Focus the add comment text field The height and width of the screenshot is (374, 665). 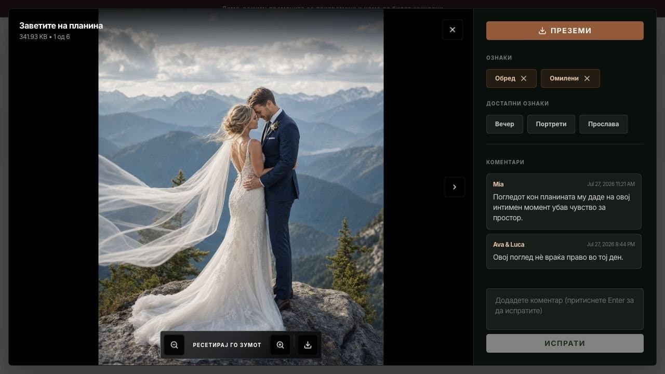tap(565, 309)
